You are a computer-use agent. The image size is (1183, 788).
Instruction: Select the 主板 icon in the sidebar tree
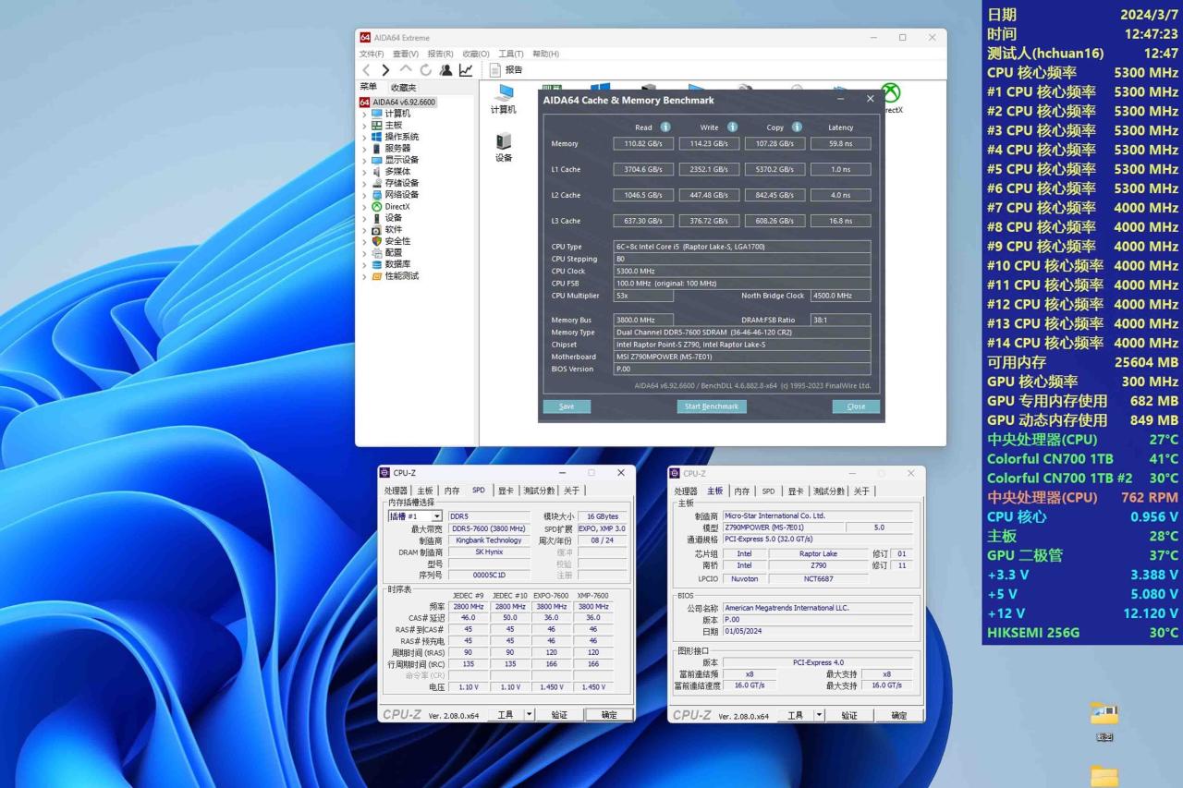click(377, 125)
